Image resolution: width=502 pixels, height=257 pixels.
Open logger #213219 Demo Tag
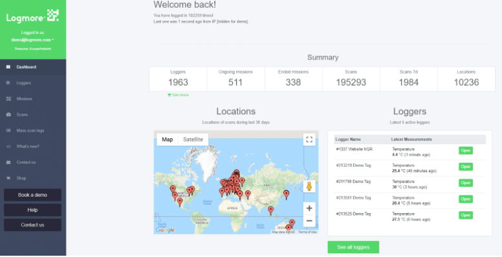pos(465,167)
